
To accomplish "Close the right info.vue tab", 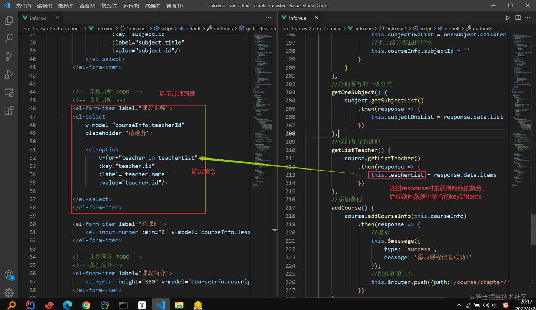I will (x=317, y=18).
